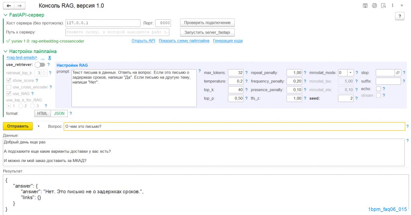Toggle the use_retriever switch
The width and height of the screenshot is (411, 215).
coord(40,65)
